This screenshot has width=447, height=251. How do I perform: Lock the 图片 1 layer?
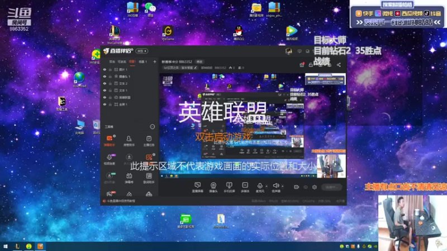[x=110, y=69]
